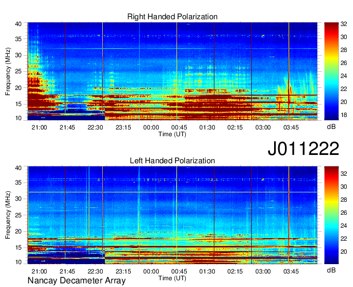
Task: Click '21:00' on the upper time axis
Action: click(x=39, y=127)
